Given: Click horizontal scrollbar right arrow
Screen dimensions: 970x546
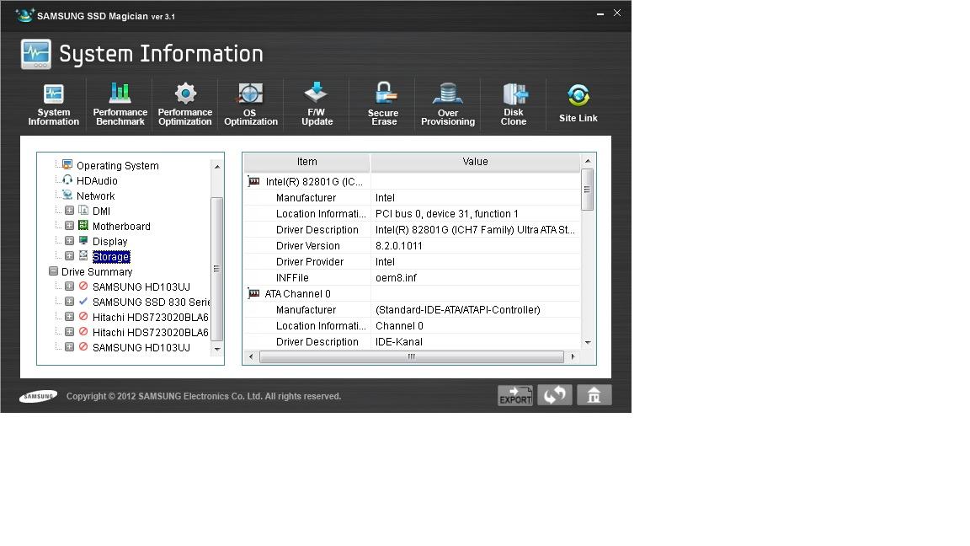Looking at the screenshot, I should tap(573, 356).
